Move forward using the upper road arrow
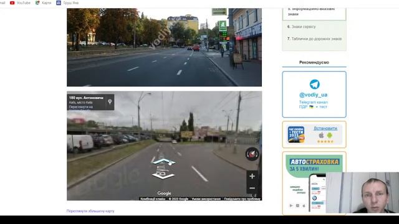 tap(163, 162)
